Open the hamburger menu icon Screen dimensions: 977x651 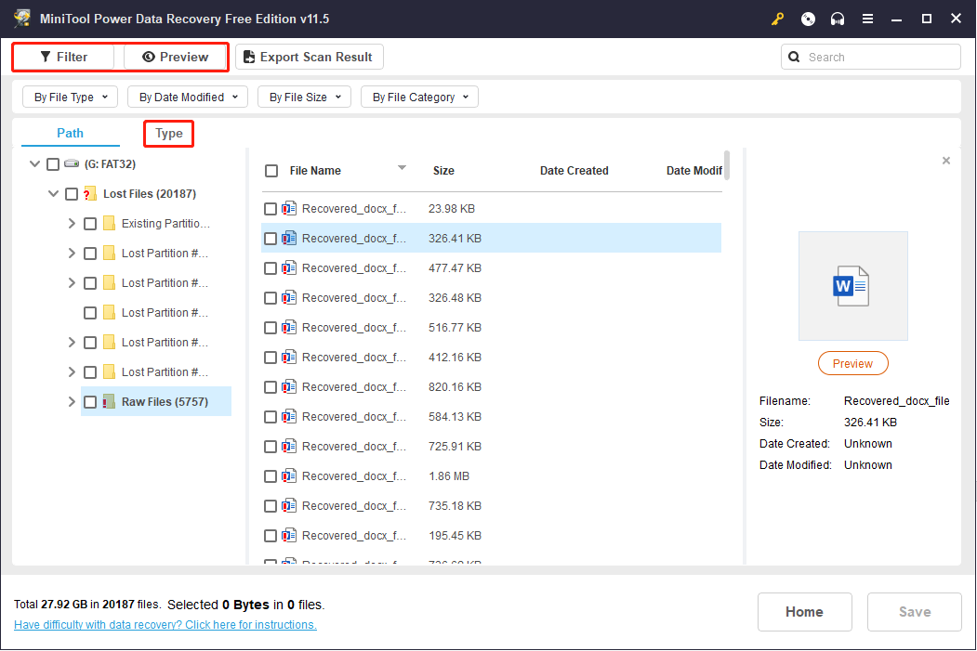(x=867, y=19)
